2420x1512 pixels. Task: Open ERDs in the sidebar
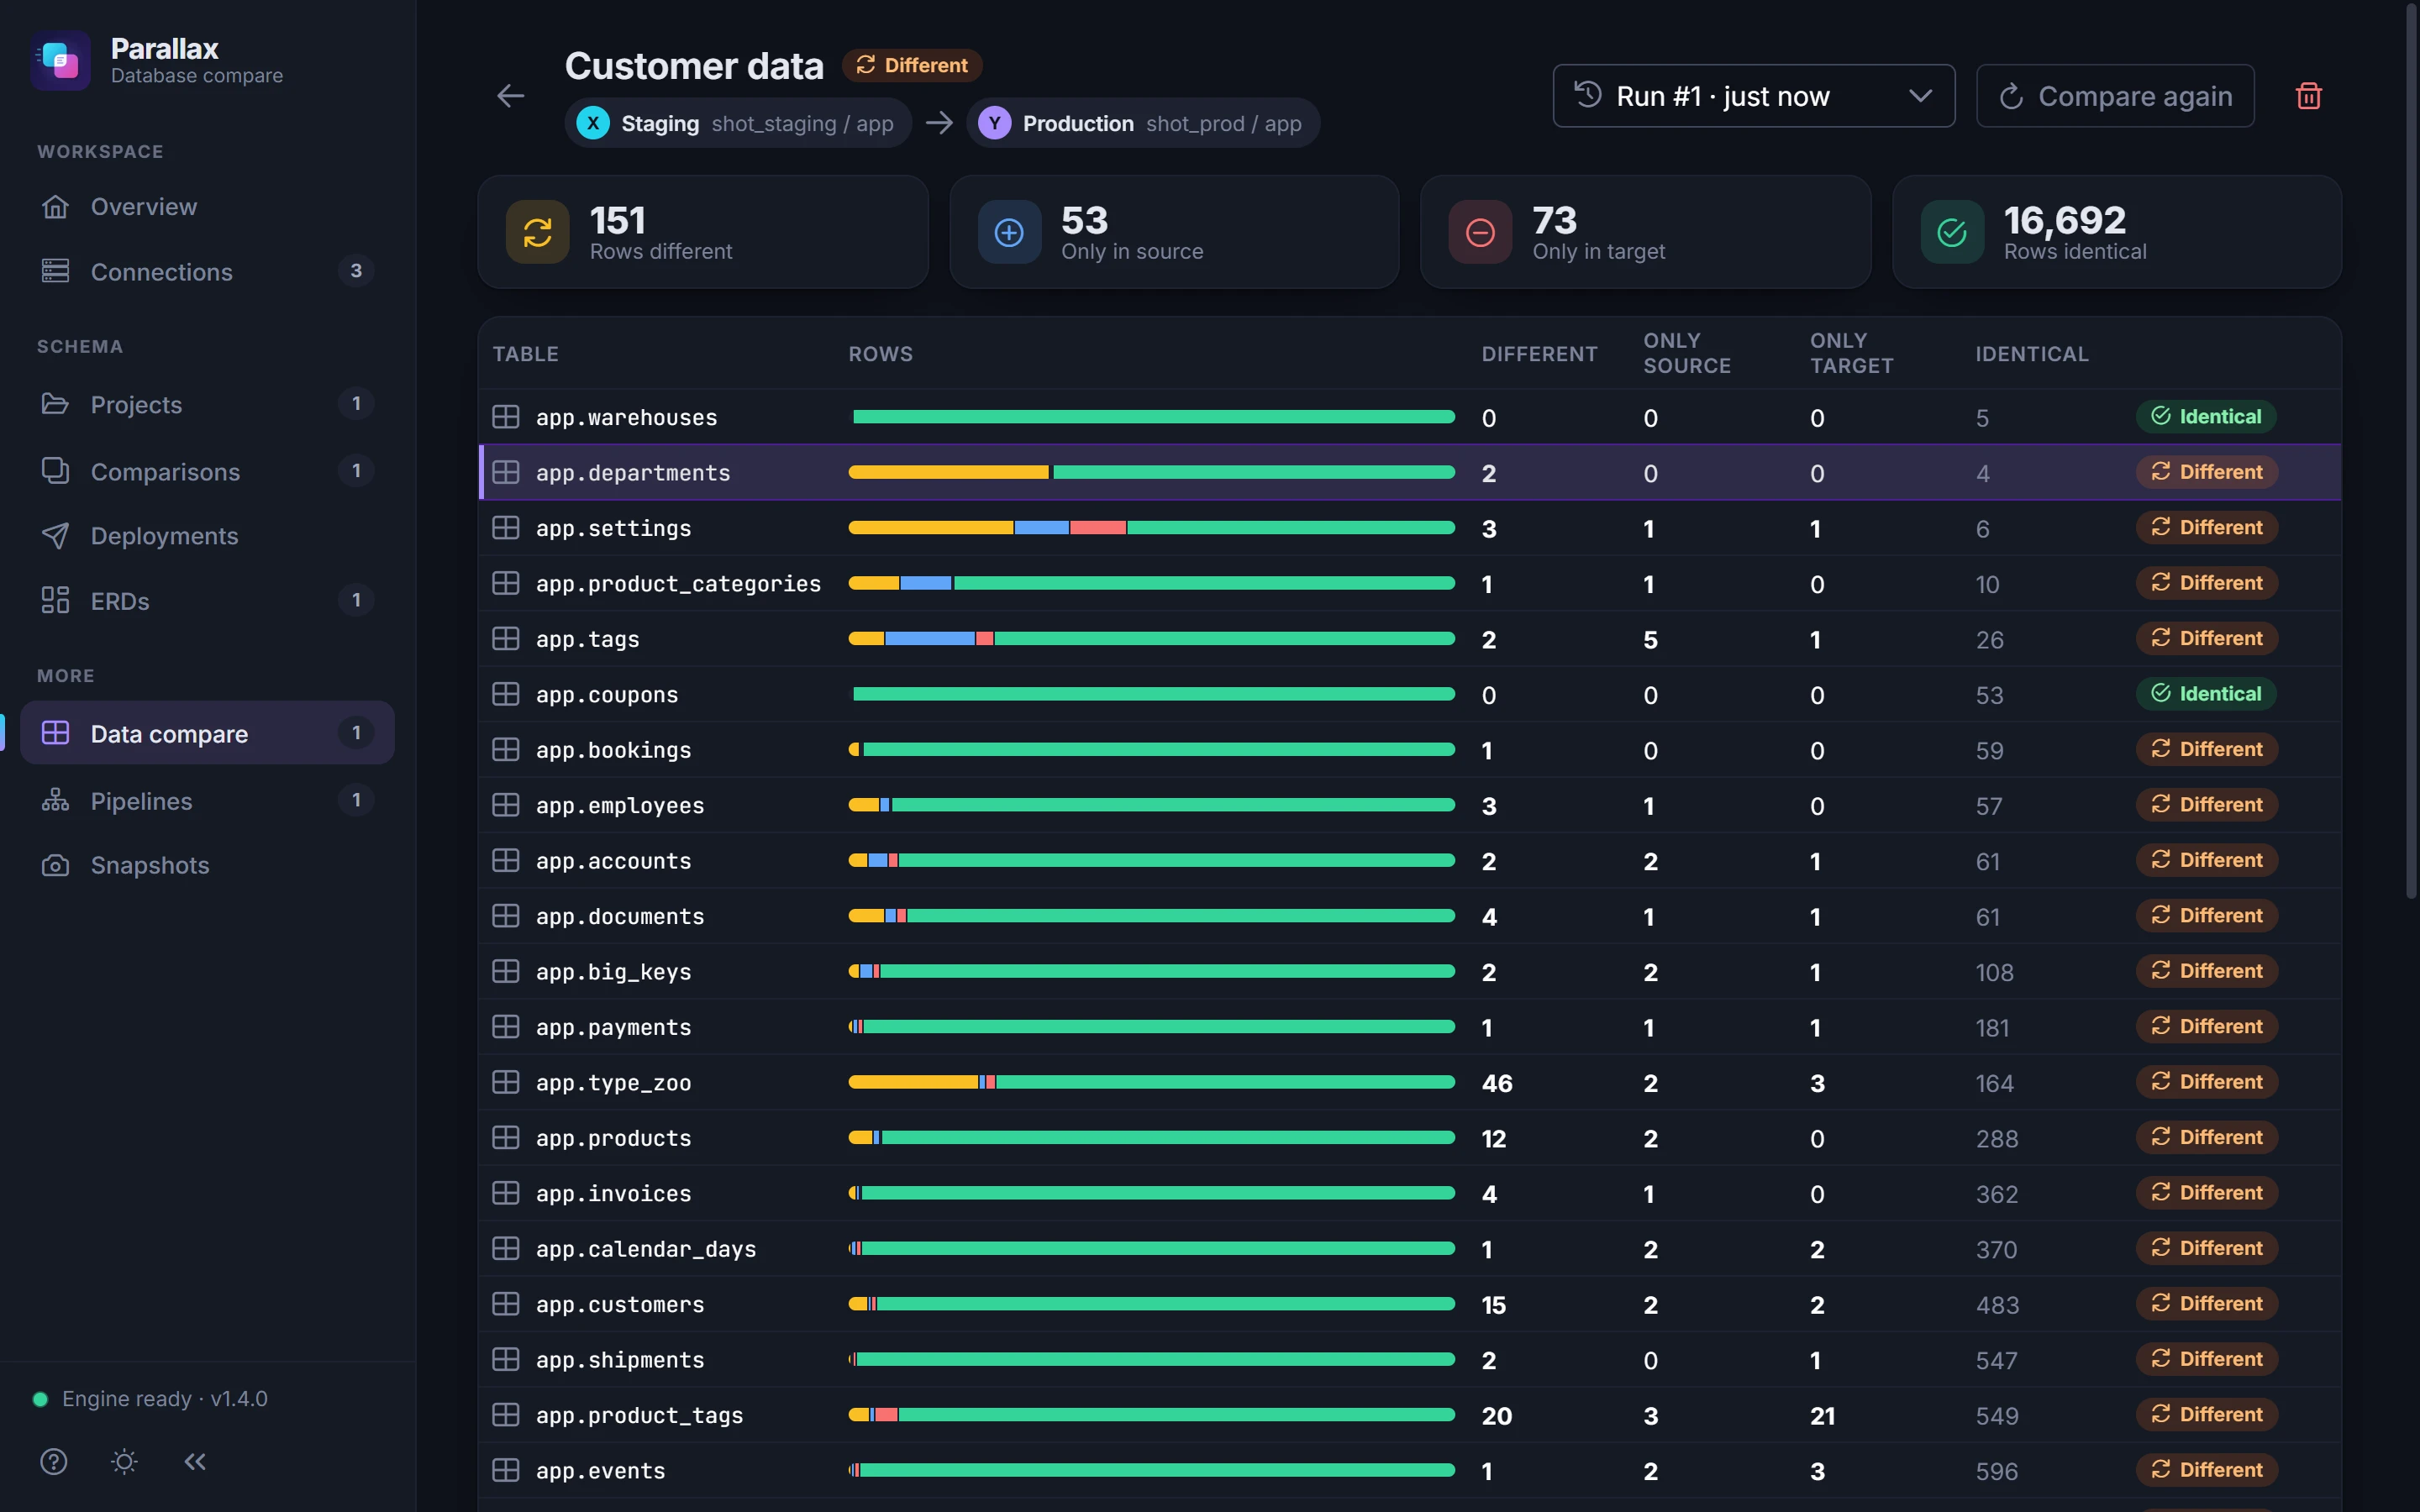click(x=207, y=600)
